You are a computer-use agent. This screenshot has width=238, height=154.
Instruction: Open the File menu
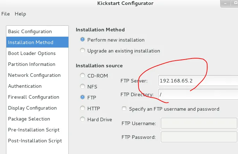pyautogui.click(x=5, y=14)
